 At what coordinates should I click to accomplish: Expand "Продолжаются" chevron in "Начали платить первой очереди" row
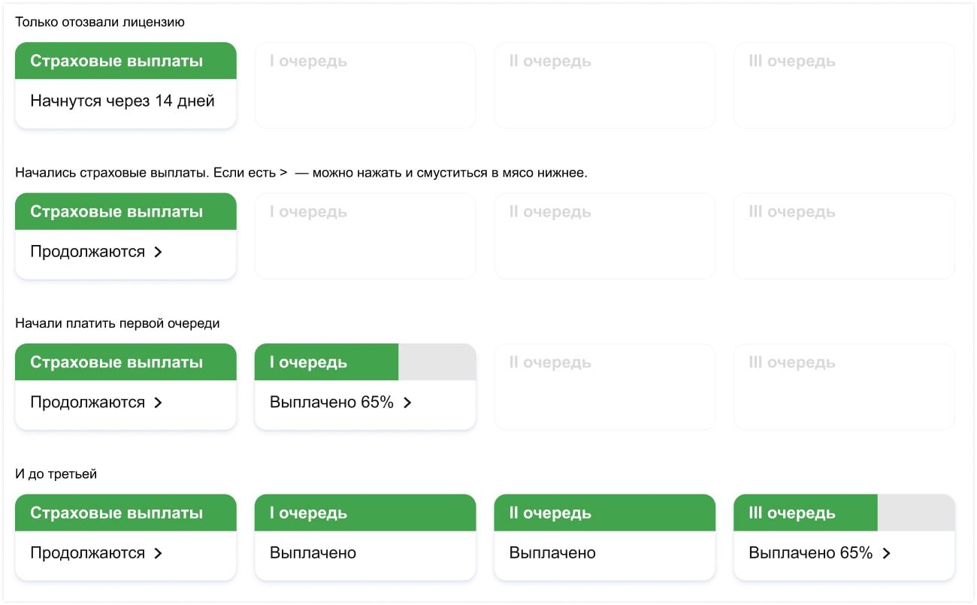point(158,403)
